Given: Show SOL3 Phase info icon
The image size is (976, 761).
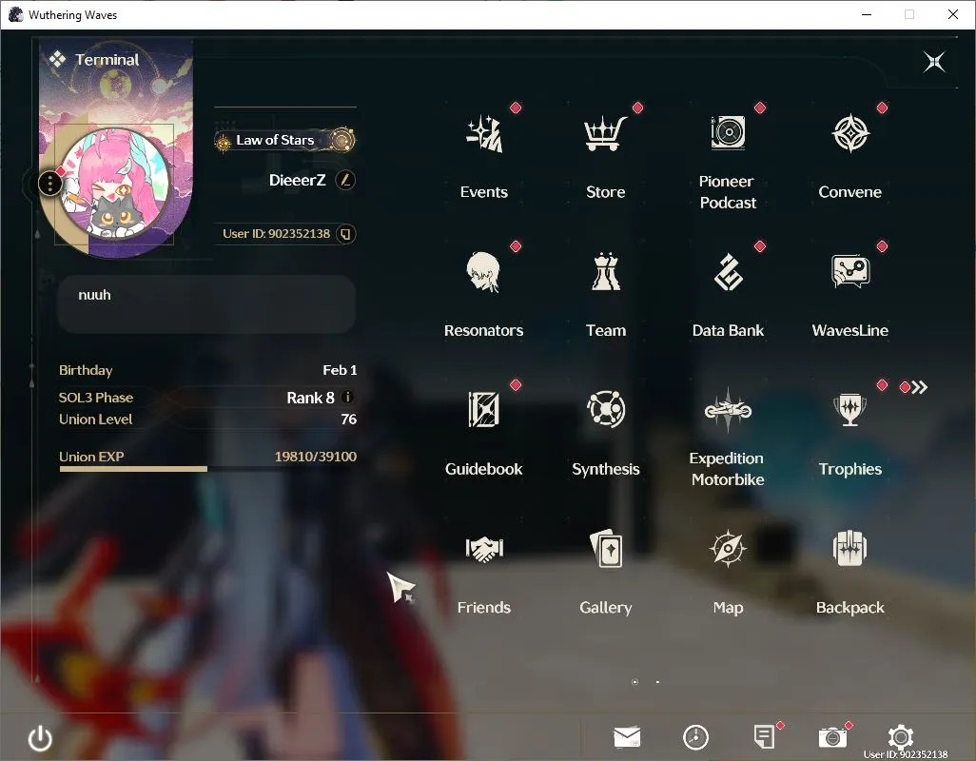Looking at the screenshot, I should click(x=347, y=397).
